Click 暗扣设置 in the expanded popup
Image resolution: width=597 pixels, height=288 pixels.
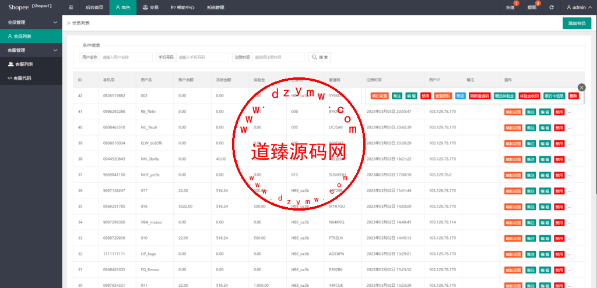pos(379,96)
